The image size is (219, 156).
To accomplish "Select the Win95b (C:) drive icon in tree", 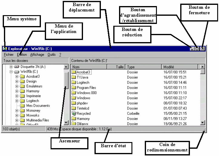I will pos(17,72).
